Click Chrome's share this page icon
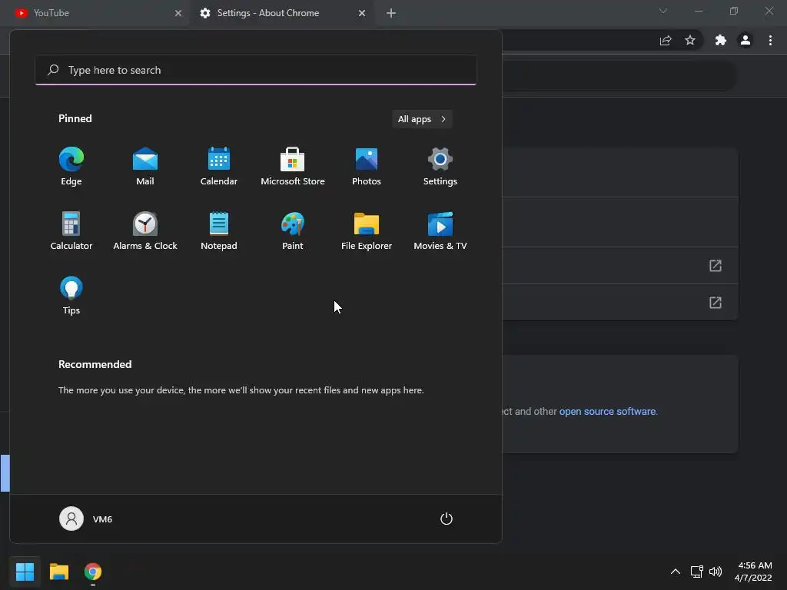787x590 pixels. [666, 41]
